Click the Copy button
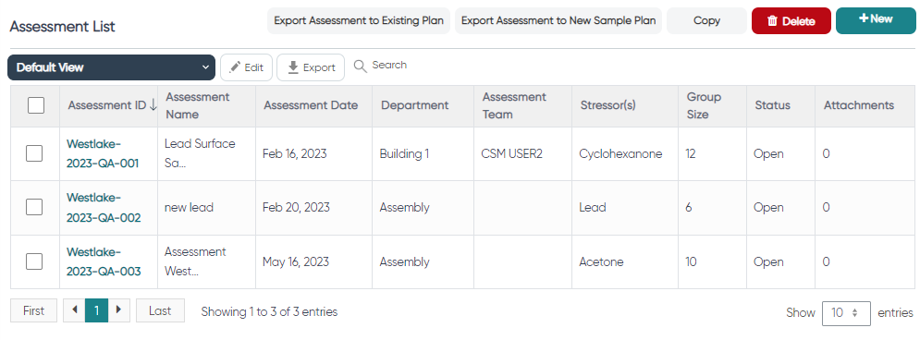The height and width of the screenshot is (340, 920). [x=706, y=20]
